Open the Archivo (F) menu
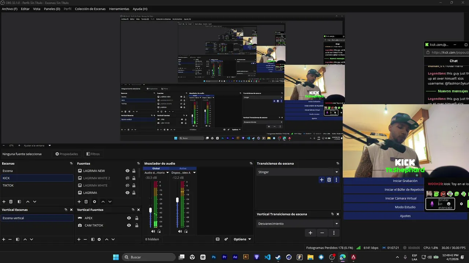469x263 pixels. click(10, 9)
